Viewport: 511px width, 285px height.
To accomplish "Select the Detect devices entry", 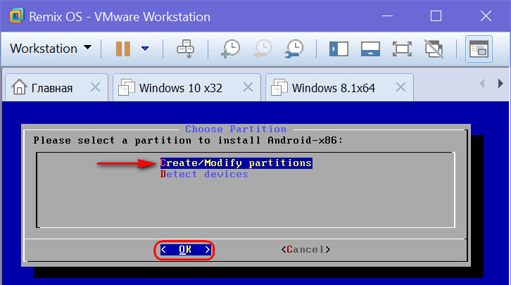I will coord(204,175).
